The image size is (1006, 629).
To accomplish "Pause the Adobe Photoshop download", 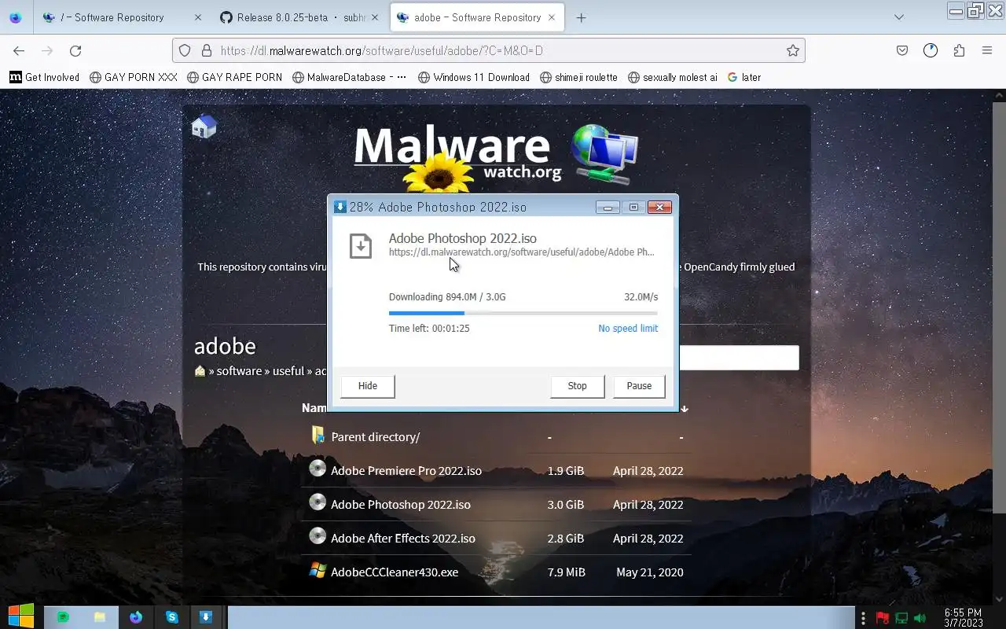I will point(639,386).
